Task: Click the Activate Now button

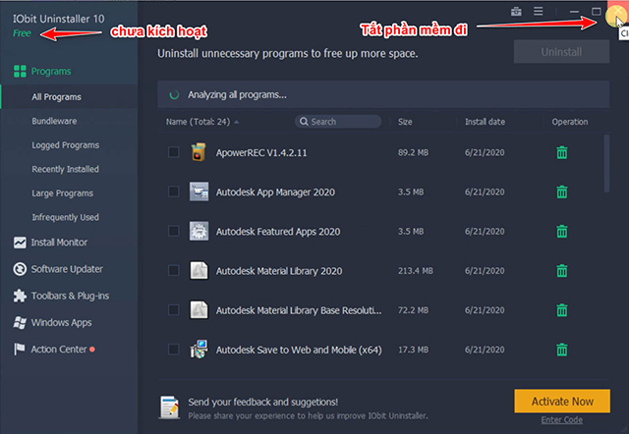Action: [562, 402]
